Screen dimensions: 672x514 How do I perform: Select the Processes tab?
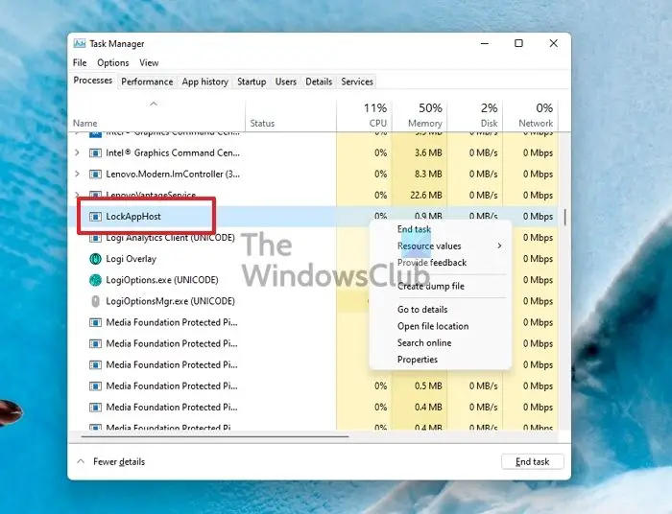[92, 81]
